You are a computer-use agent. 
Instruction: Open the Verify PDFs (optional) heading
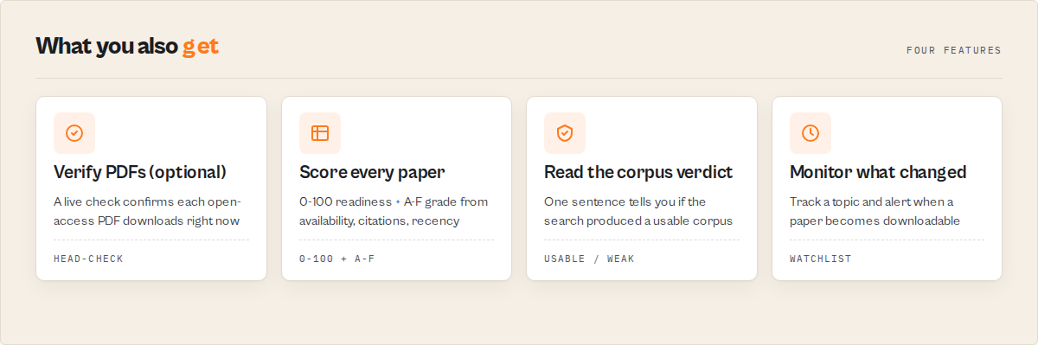pyautogui.click(x=140, y=172)
